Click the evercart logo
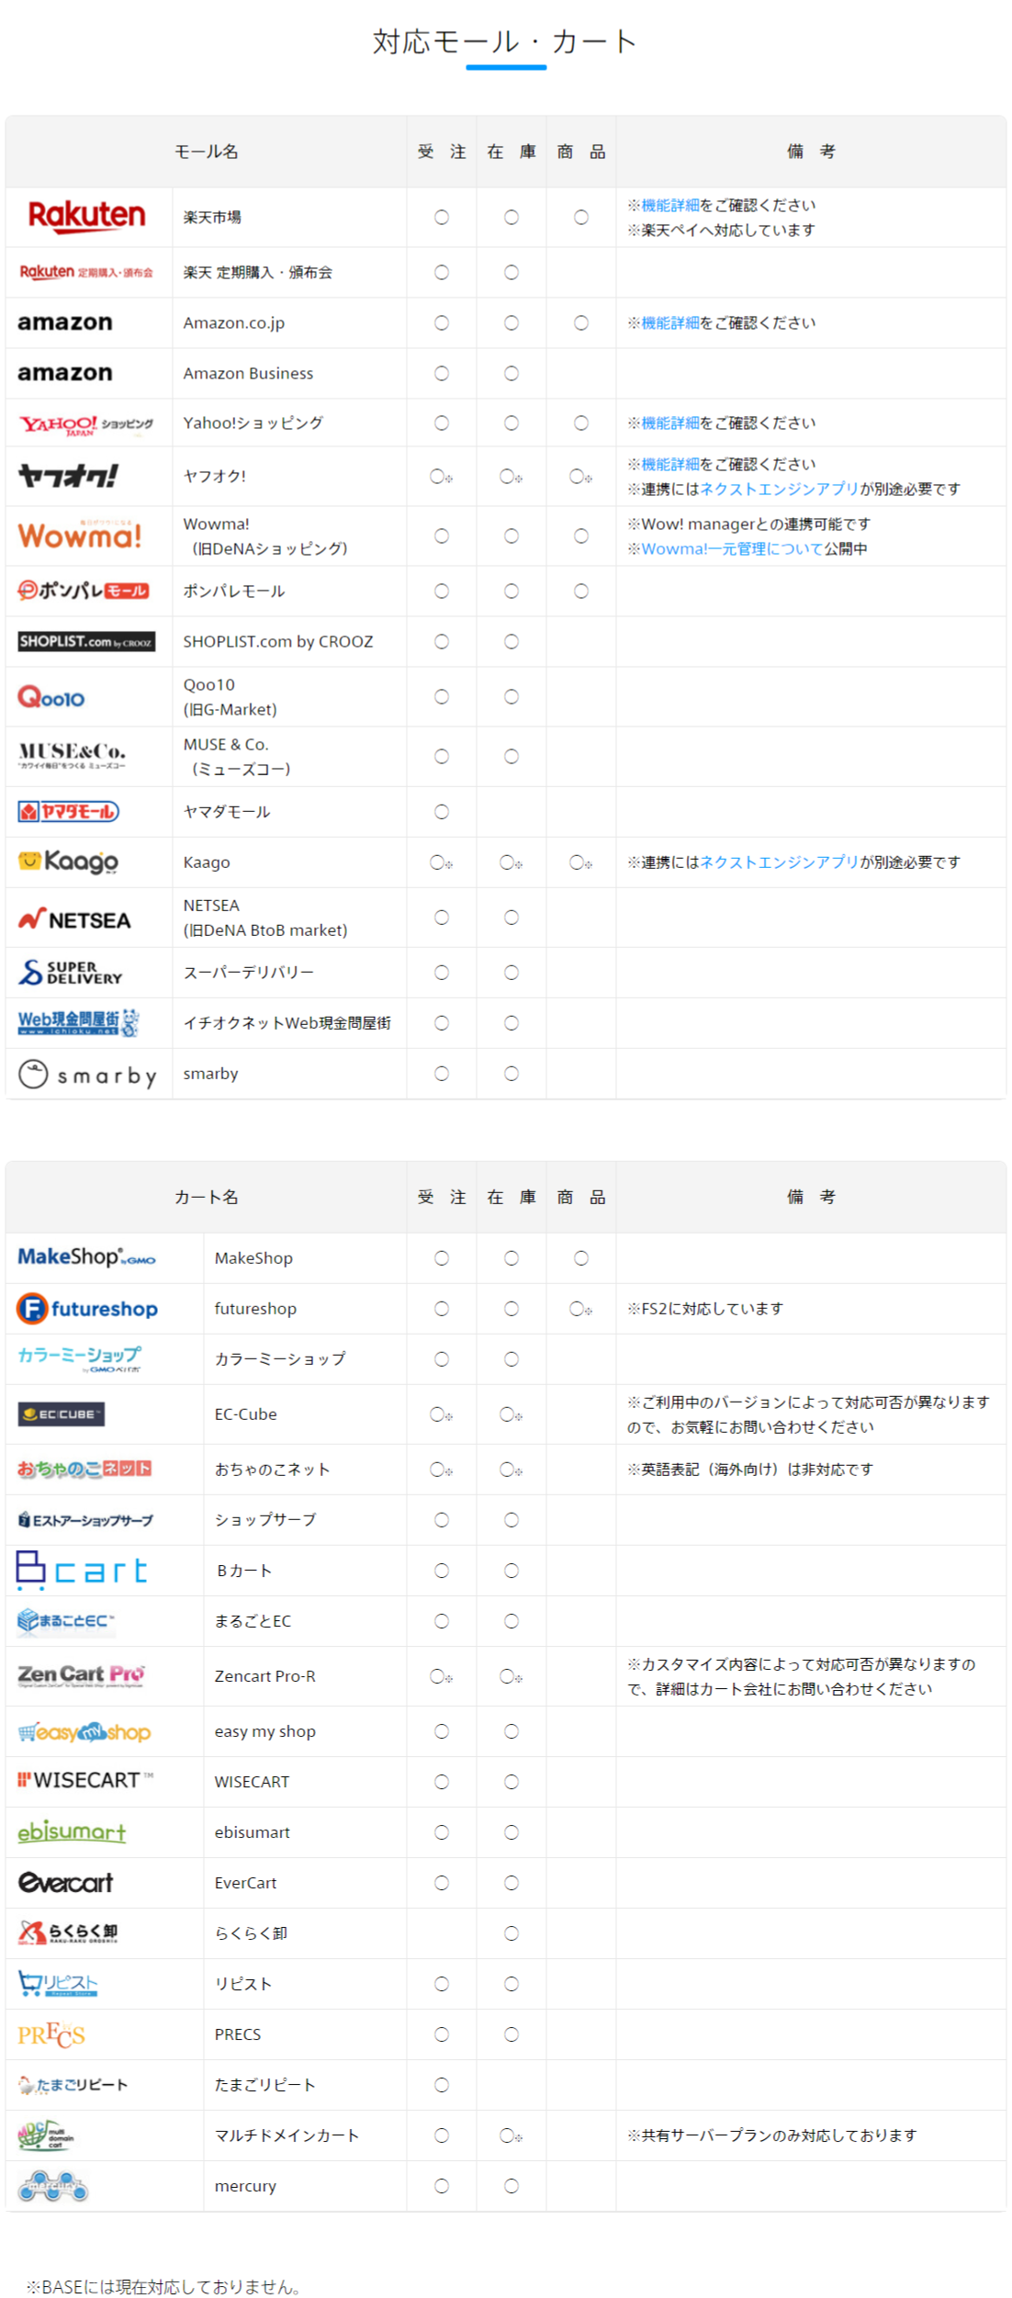Image resolution: width=1012 pixels, height=2298 pixels. [x=66, y=1883]
